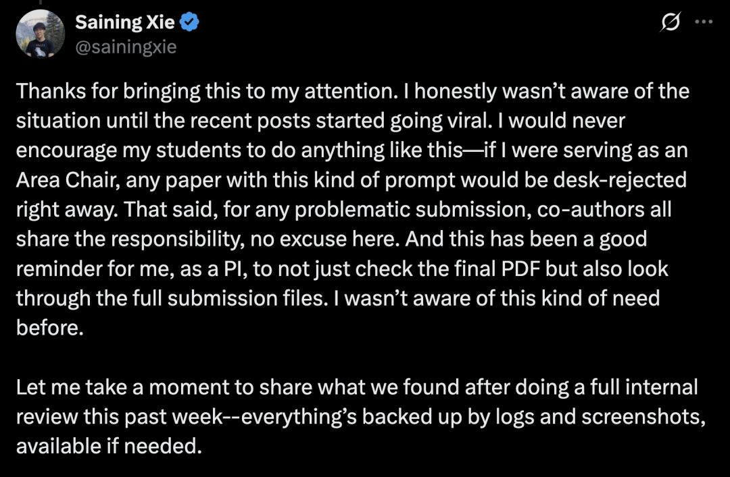Screen dimensions: 730x477
Task: Click the word "responsibility" in the post
Action: pos(178,240)
